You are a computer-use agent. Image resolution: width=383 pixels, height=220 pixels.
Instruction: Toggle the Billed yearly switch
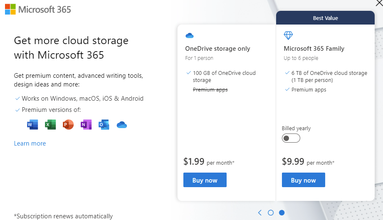pos(291,138)
